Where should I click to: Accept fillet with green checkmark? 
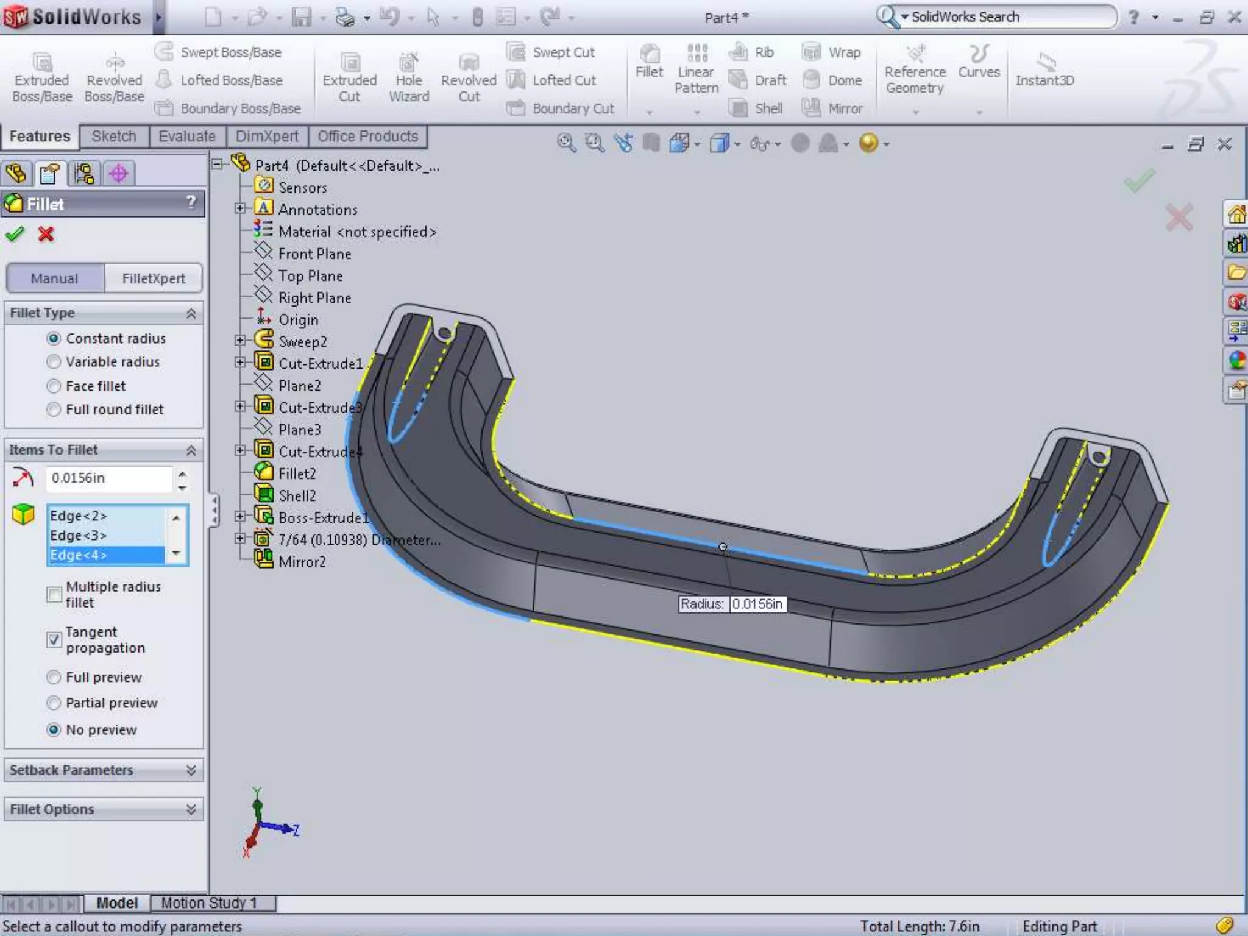pos(15,234)
